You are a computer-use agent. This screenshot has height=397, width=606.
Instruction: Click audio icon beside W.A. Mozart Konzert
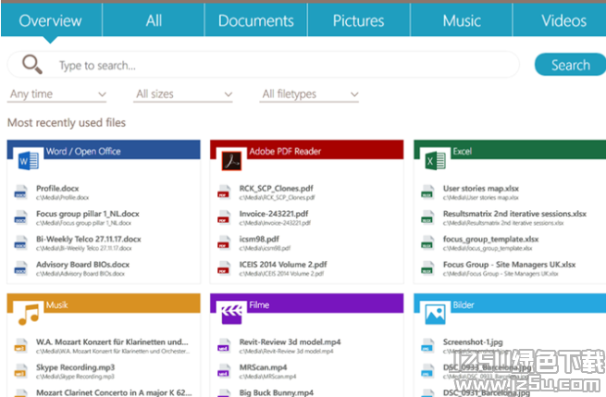(x=20, y=345)
